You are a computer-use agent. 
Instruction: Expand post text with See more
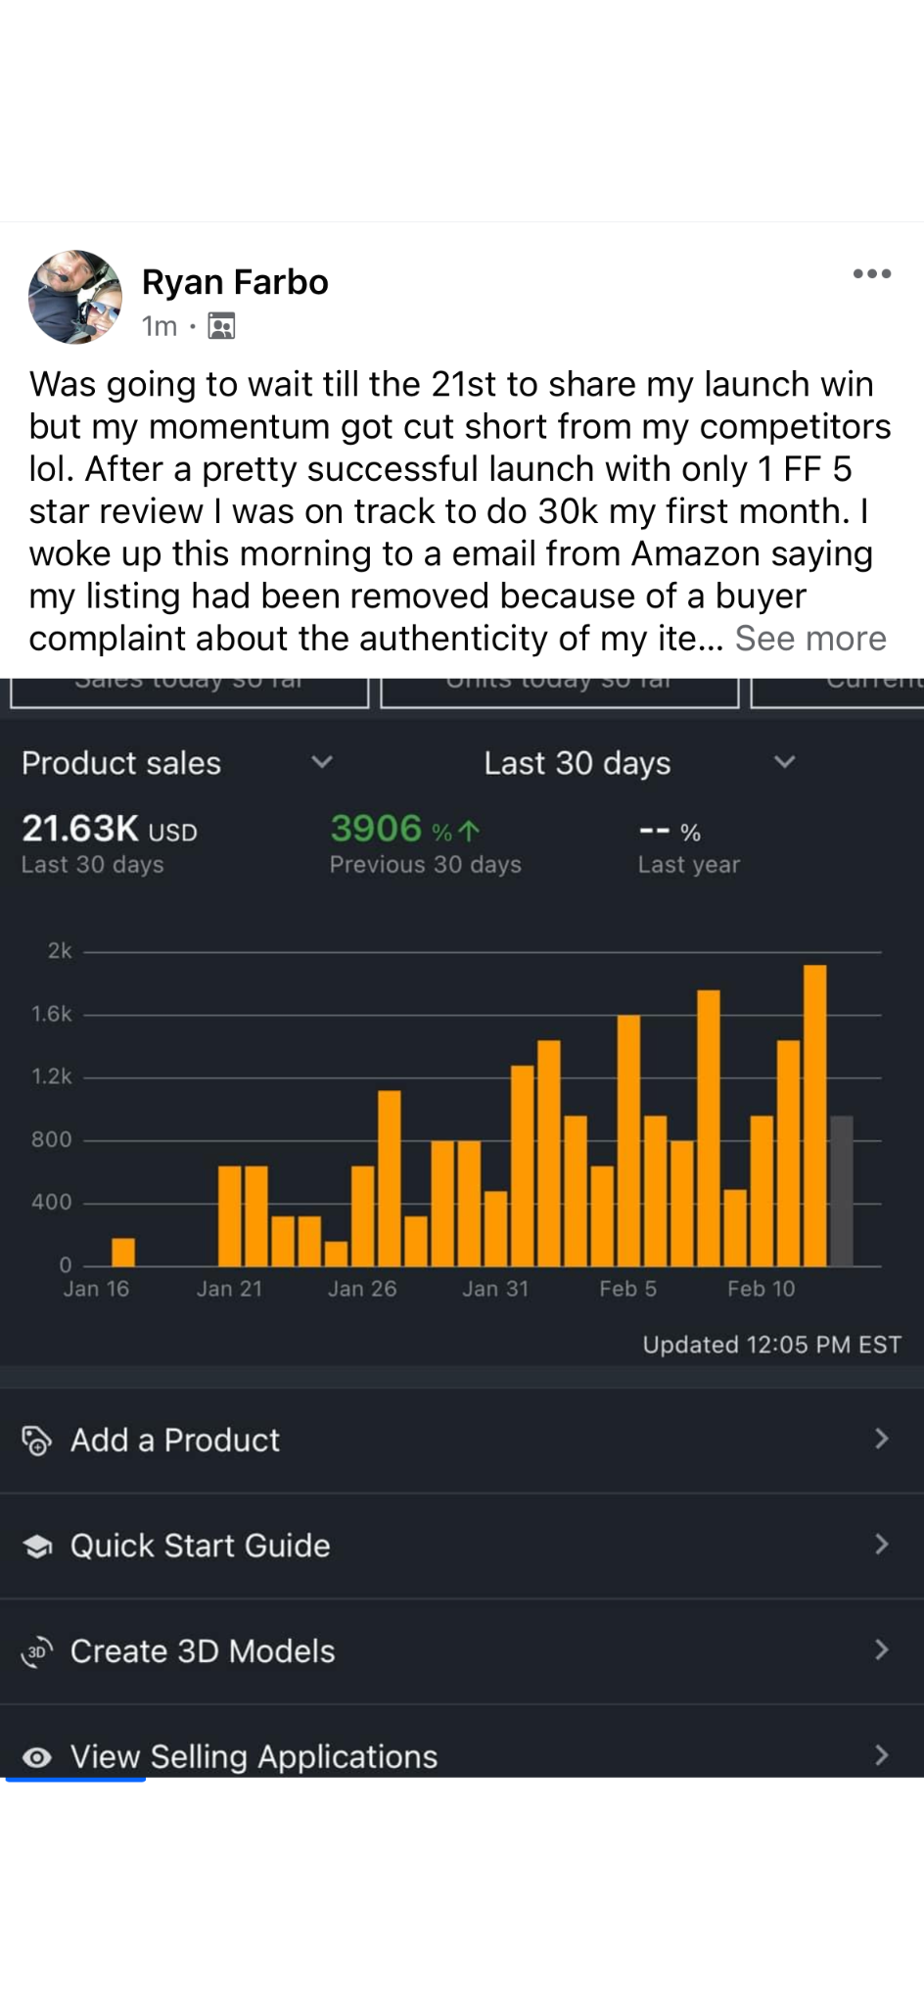[810, 639]
